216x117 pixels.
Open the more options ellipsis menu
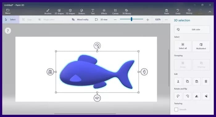point(166,20)
